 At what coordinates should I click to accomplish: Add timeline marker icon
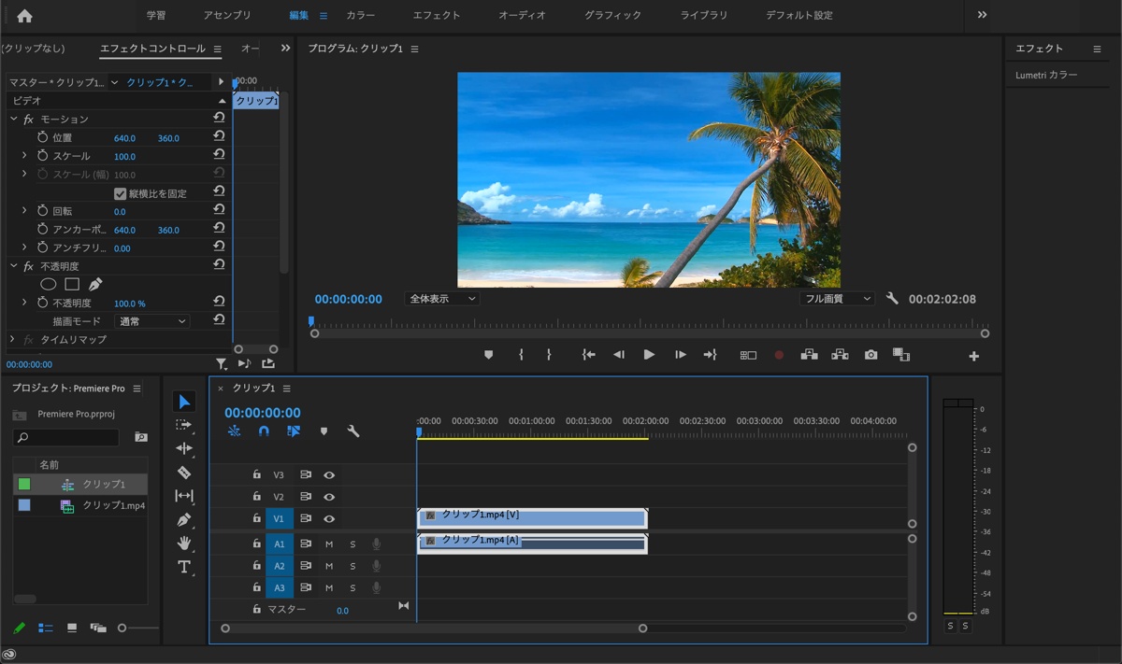pos(324,431)
